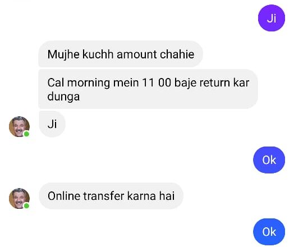Click the word Online in the message
303x247 pixels.
(x=64, y=196)
